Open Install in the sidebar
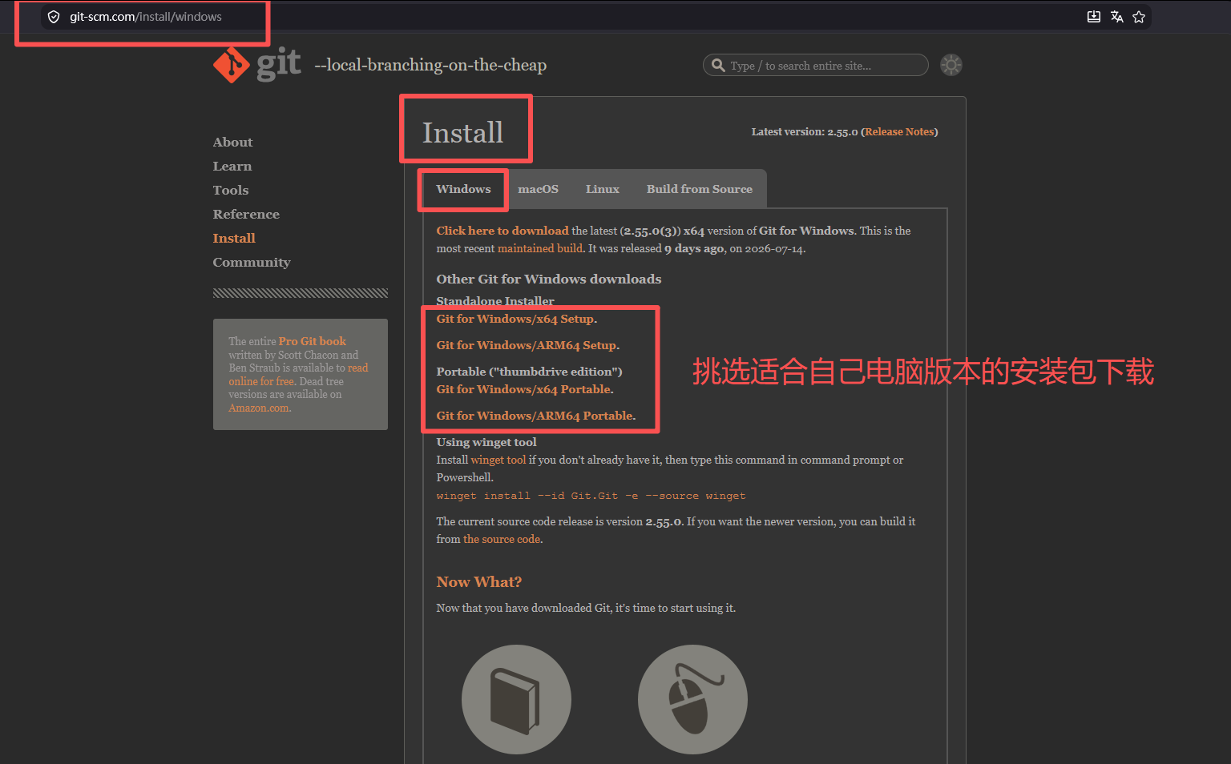Screen dimensions: 1231x764 (234, 238)
